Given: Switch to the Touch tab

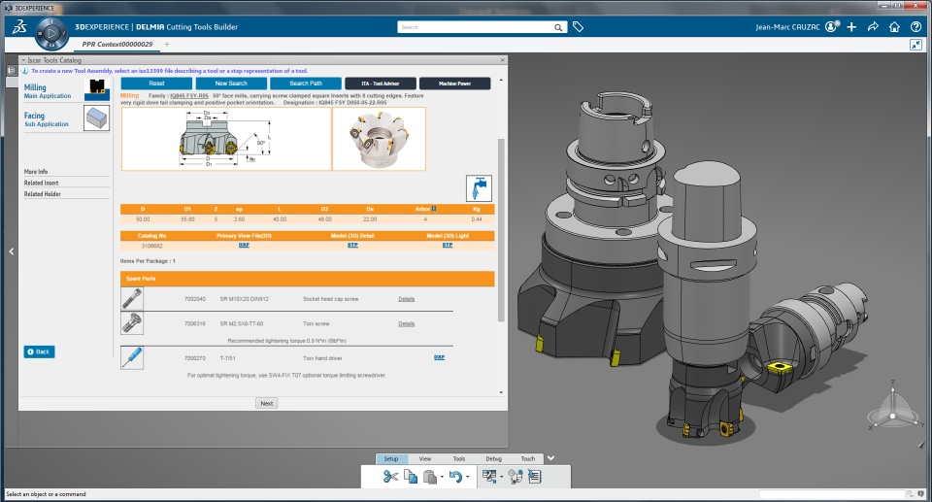Looking at the screenshot, I should 528,458.
